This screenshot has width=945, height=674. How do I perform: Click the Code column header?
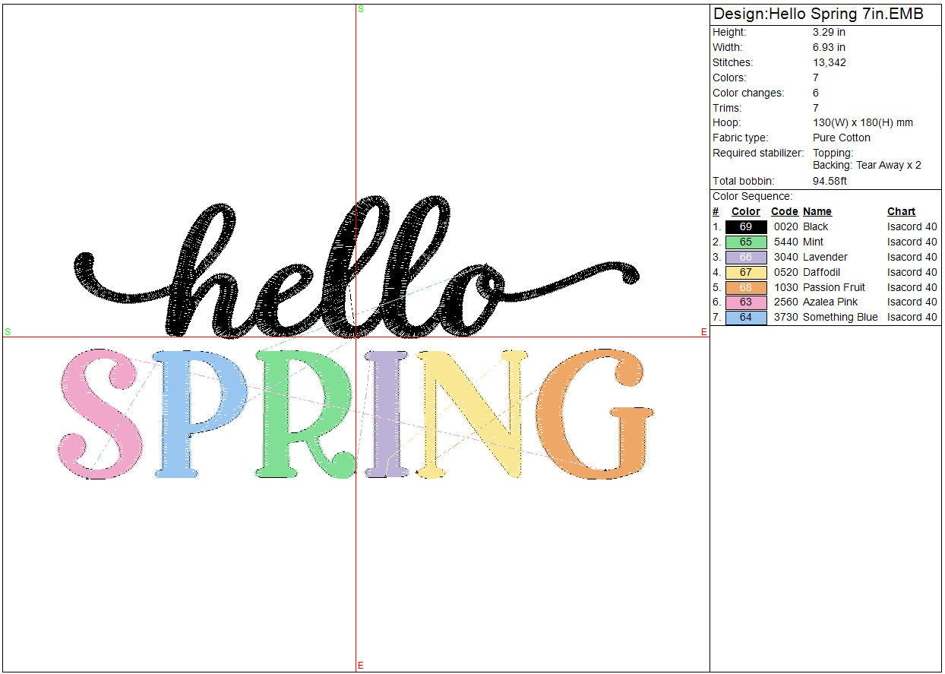784,211
